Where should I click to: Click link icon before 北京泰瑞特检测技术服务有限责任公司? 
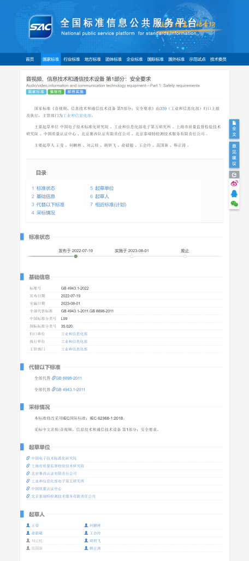coord(28,496)
